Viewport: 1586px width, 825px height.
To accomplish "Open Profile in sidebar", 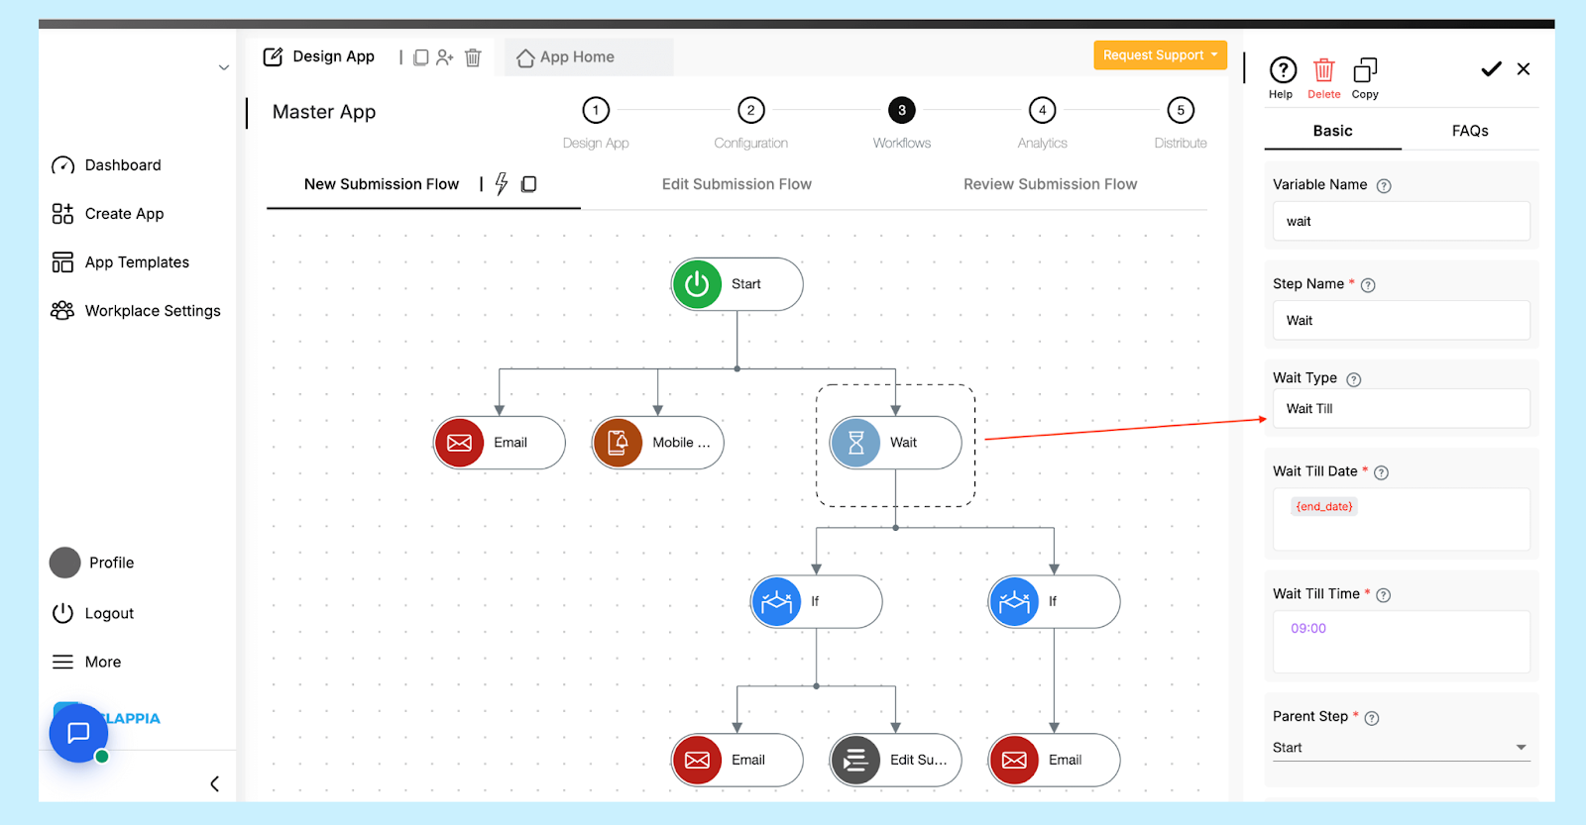I will 92,563.
